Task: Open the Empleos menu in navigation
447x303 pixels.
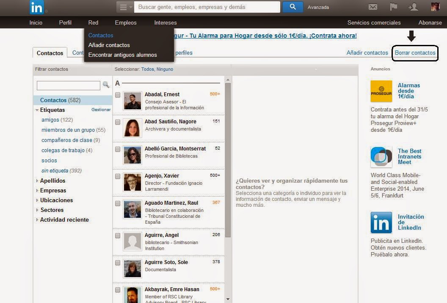Action: click(126, 22)
